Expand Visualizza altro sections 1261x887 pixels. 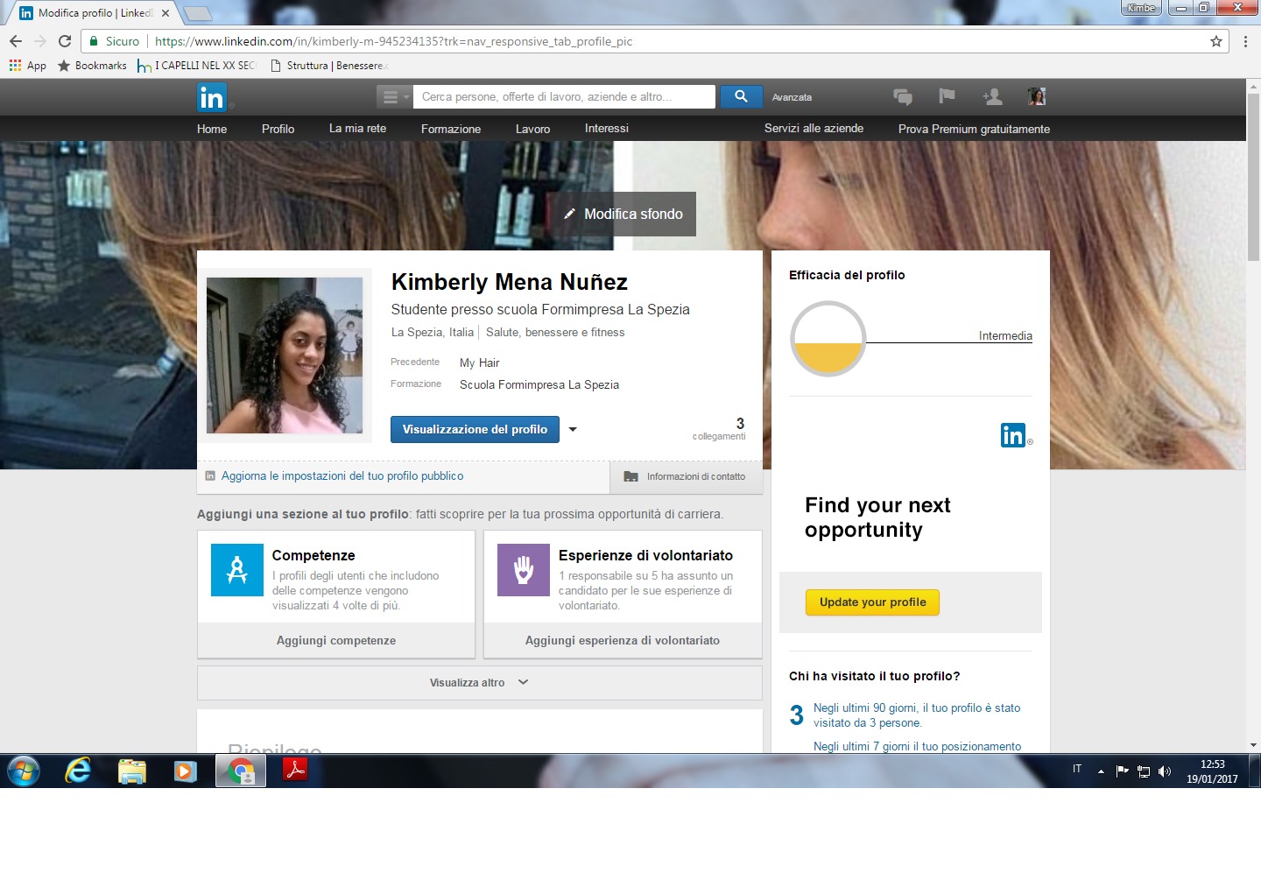480,683
